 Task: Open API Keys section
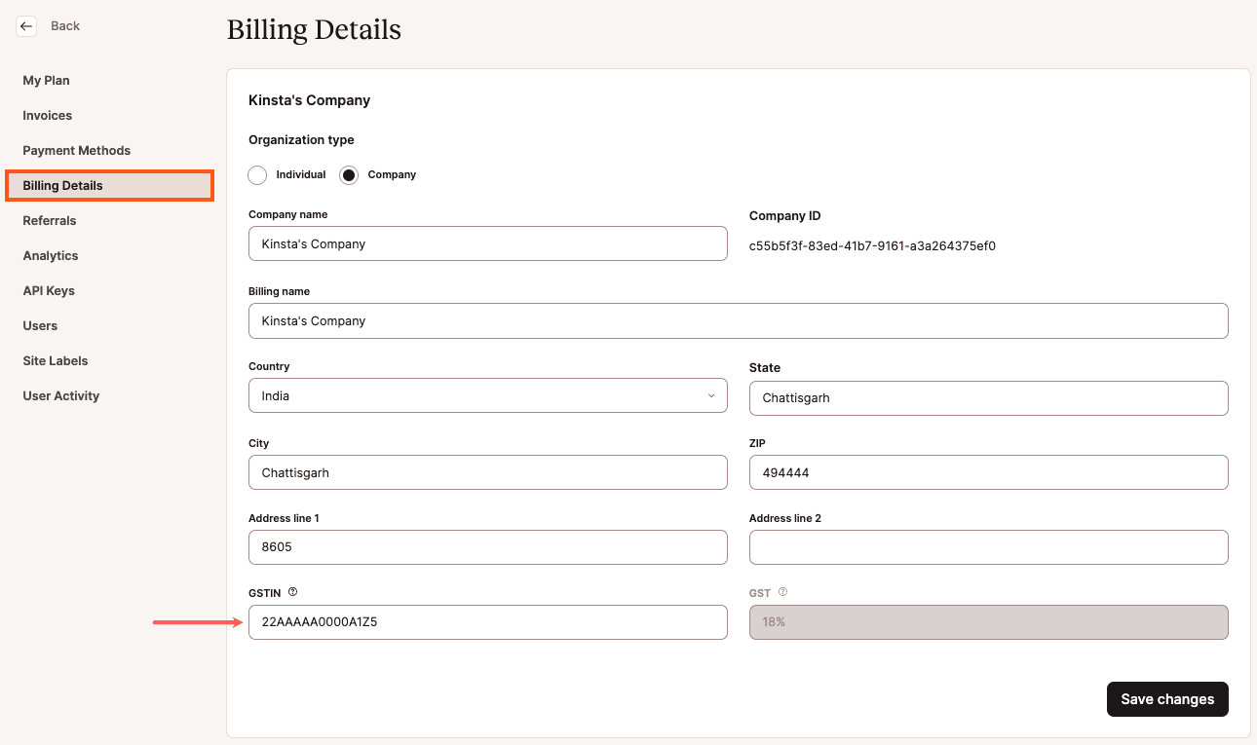click(x=49, y=291)
